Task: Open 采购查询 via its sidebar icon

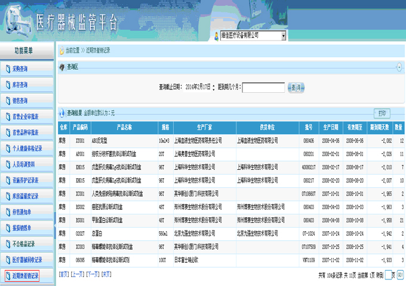Action: pos(8,69)
